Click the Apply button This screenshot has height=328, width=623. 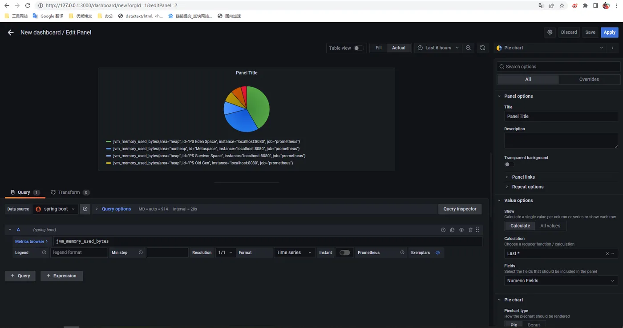point(609,32)
